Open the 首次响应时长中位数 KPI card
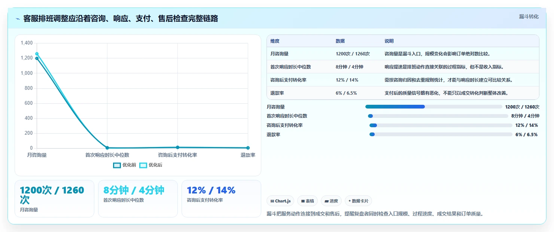This screenshot has width=554, height=232. [138, 199]
